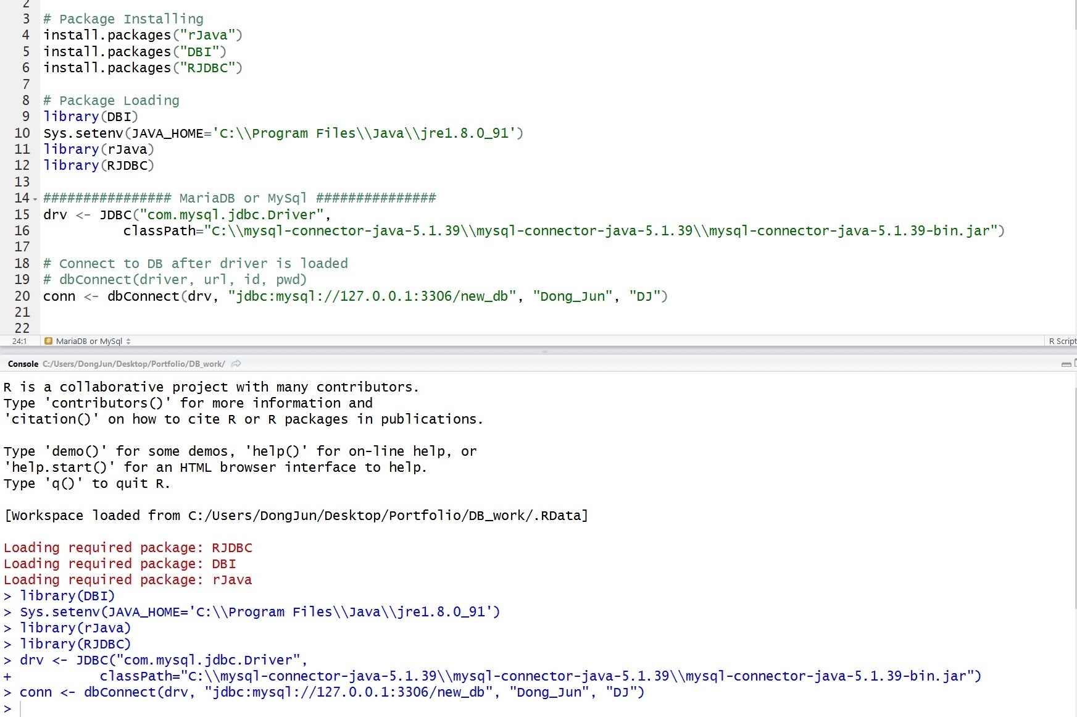Screen dimensions: 1077x717
Task: Click the line install.packages("RJDBC")
Action: 143,68
